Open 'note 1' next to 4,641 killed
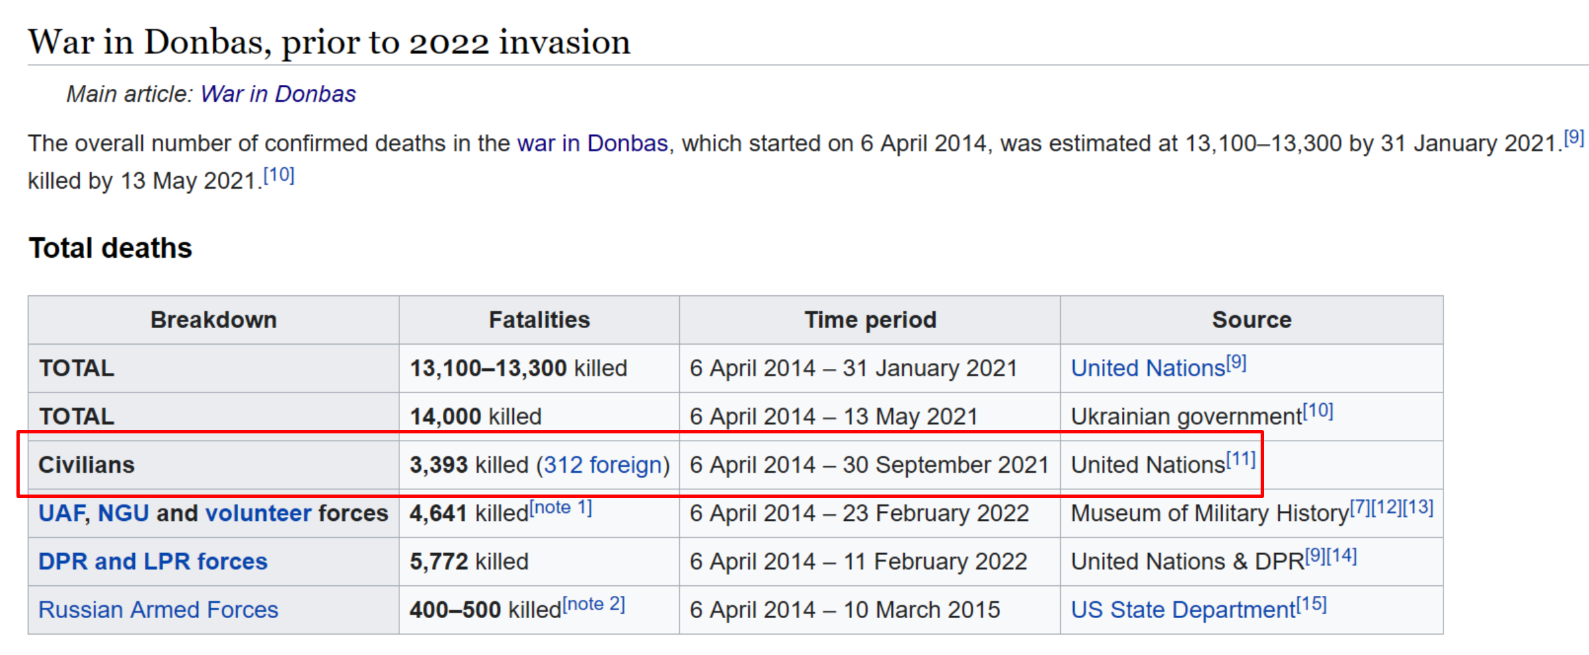Viewport: 1589px width, 655px height. (x=561, y=508)
